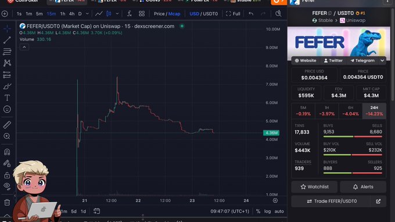Lock all drawing tools
The height and width of the screenshot is (222, 395).
tap(7, 175)
